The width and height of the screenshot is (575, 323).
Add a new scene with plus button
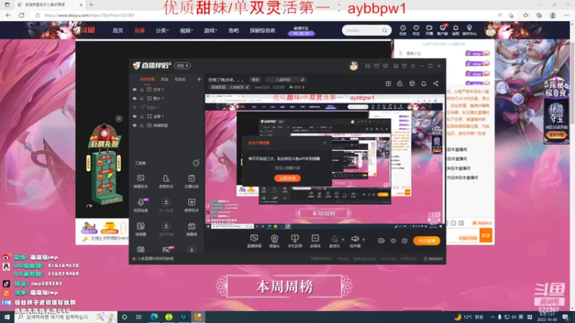(199, 79)
